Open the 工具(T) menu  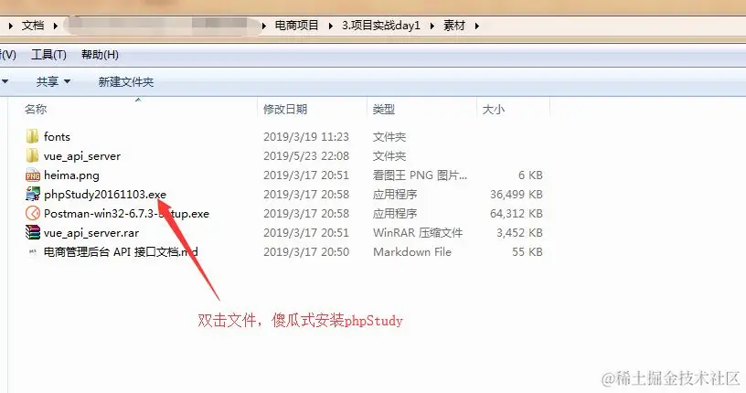(48, 55)
